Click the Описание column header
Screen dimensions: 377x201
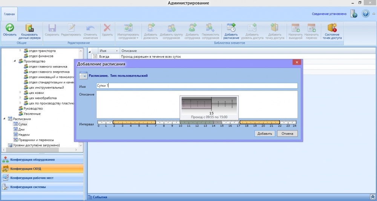pyautogui.click(x=248, y=51)
